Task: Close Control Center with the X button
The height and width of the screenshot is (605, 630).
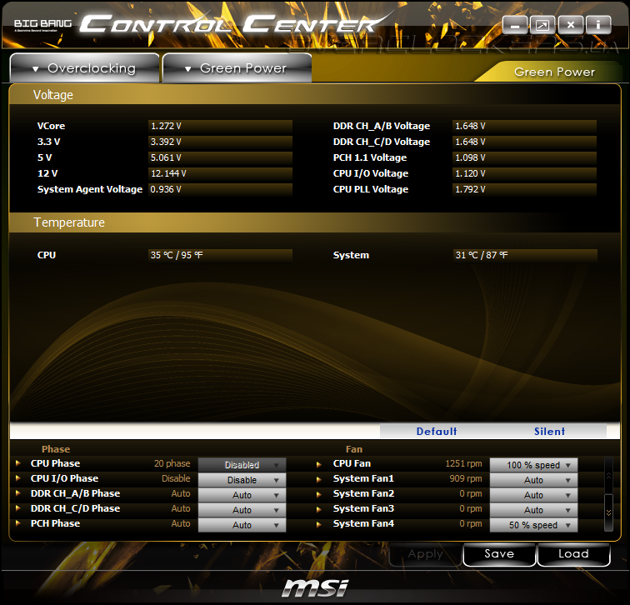Action: pyautogui.click(x=571, y=25)
